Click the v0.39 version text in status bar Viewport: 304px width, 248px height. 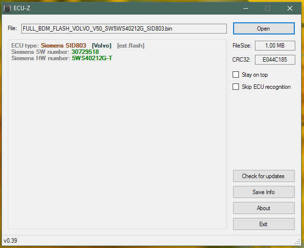10,241
